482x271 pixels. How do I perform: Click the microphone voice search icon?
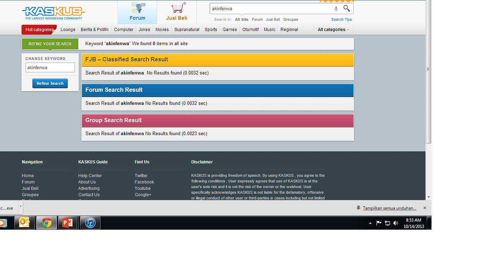[x=336, y=9]
